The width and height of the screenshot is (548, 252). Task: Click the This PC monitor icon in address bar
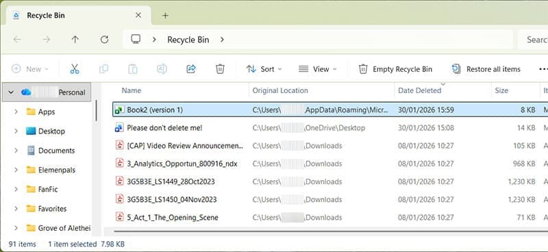click(x=136, y=39)
